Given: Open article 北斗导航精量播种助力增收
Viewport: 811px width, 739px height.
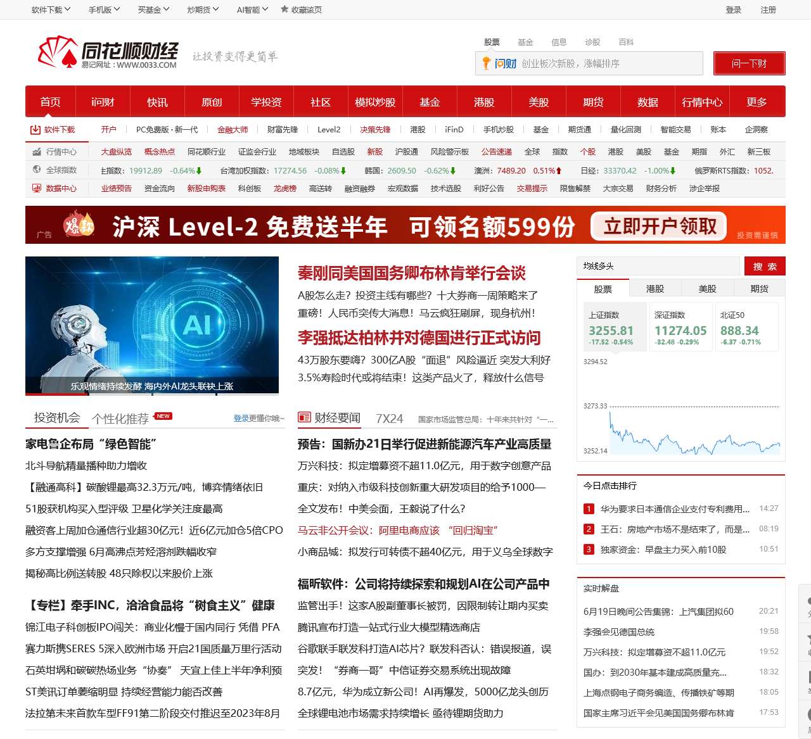Looking at the screenshot, I should (86, 465).
